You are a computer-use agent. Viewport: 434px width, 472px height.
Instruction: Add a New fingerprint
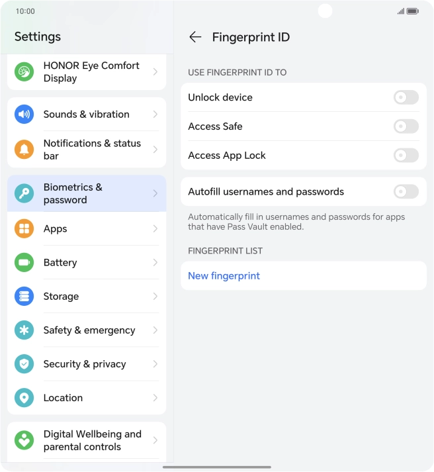(224, 276)
